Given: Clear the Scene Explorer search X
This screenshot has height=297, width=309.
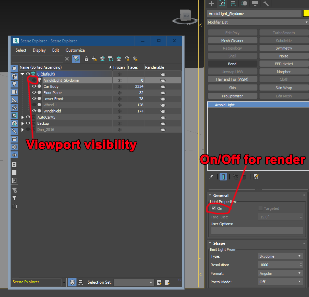Looking at the screenshot, I should pyautogui.click(x=67, y=59).
